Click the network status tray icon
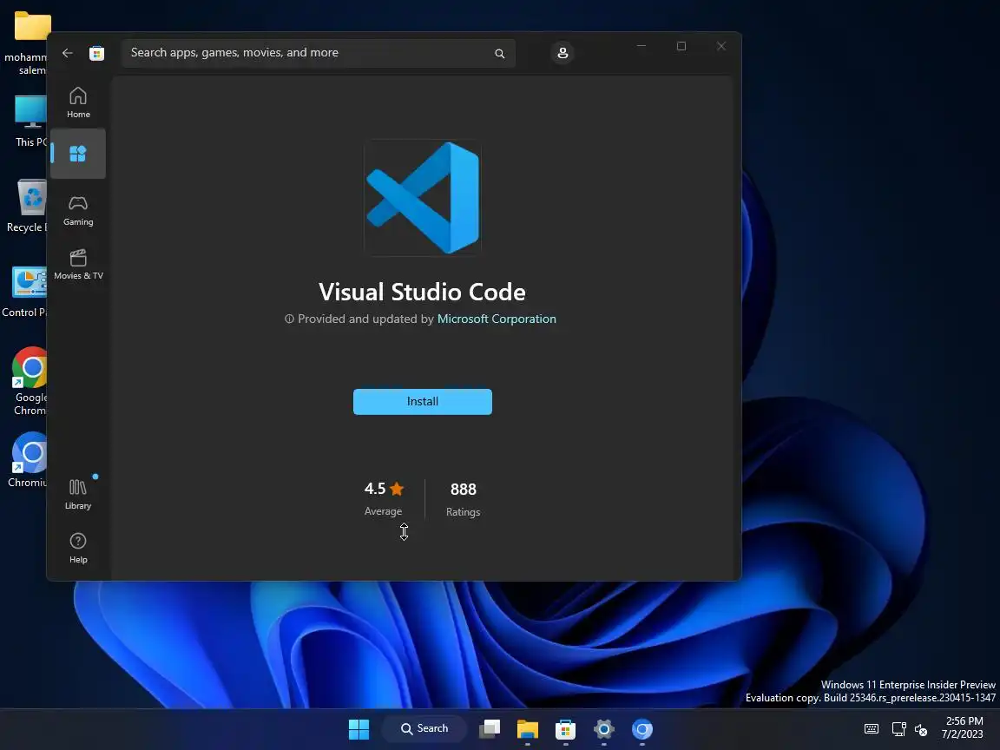The height and width of the screenshot is (750, 1000). [898, 729]
